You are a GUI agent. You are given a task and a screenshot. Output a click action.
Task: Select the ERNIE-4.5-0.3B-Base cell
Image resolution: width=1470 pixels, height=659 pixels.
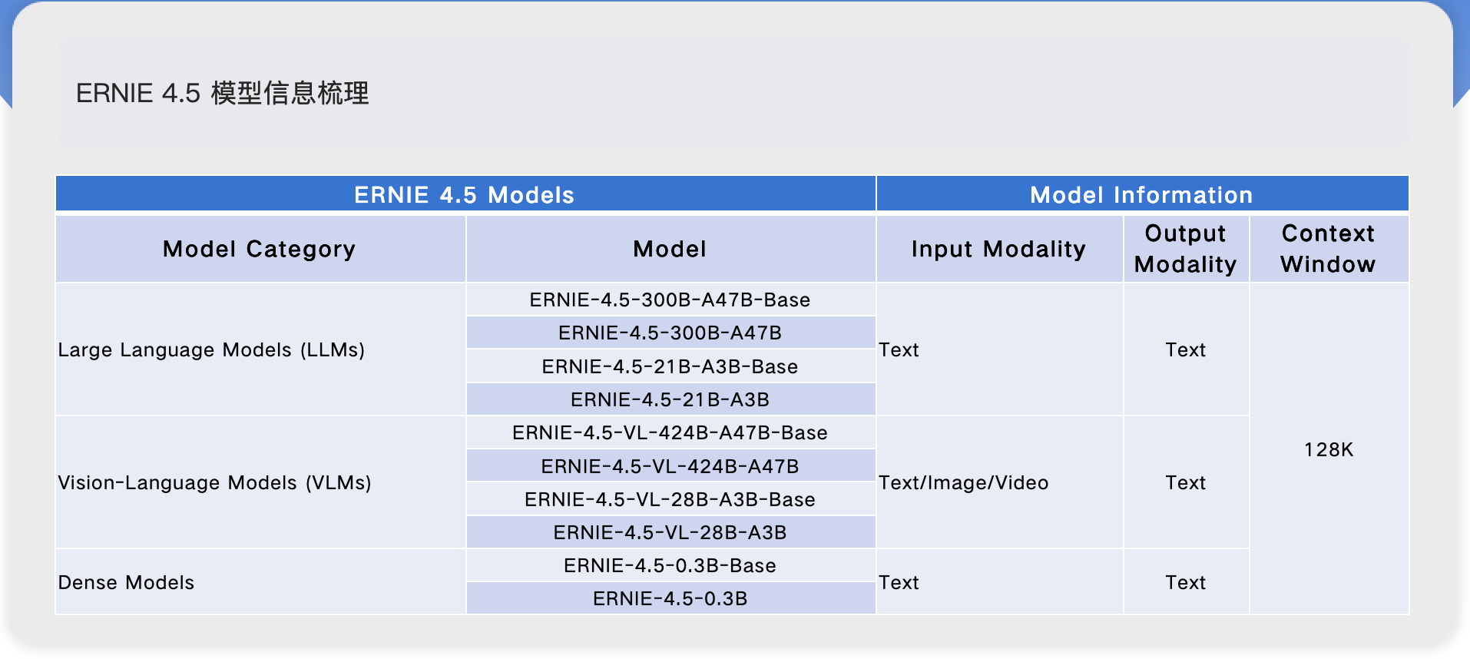pyautogui.click(x=670, y=565)
